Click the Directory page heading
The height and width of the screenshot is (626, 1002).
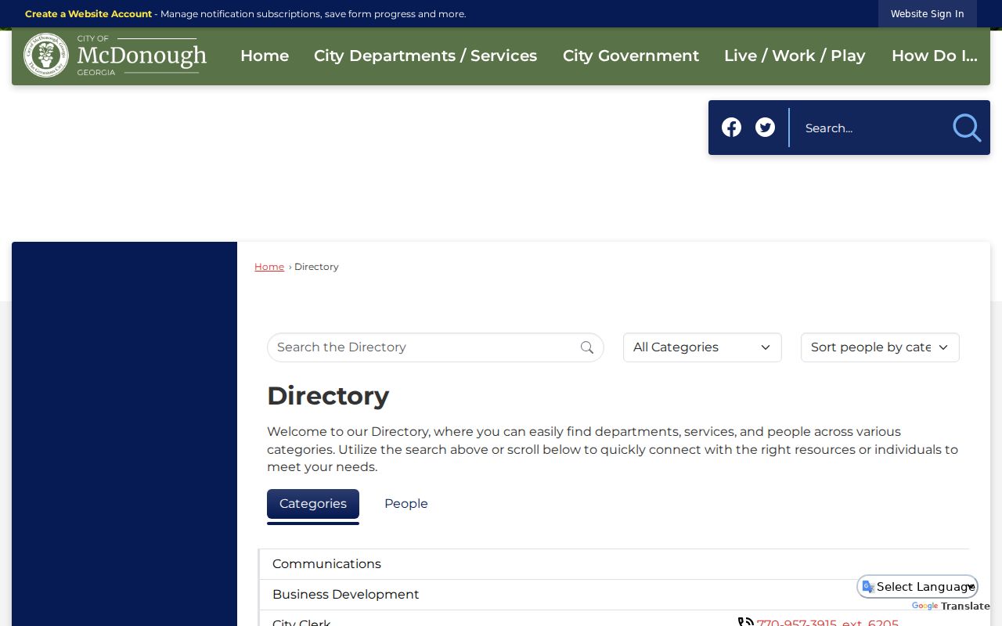point(328,396)
